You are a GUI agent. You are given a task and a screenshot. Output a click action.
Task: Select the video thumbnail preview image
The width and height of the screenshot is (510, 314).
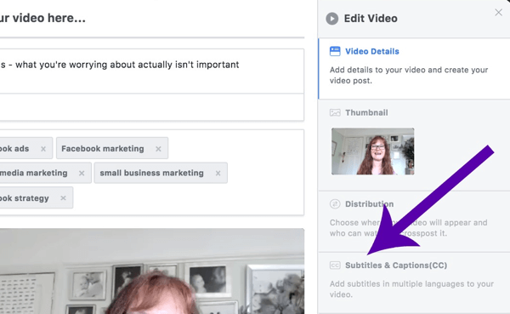[373, 151]
